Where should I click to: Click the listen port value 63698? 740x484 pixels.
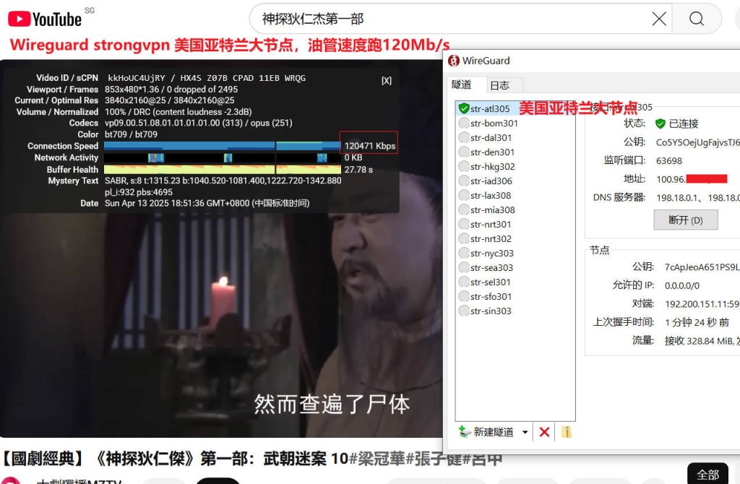click(x=668, y=161)
